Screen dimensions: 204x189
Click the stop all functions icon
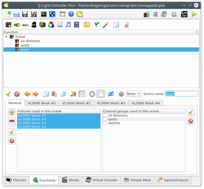coord(174,14)
